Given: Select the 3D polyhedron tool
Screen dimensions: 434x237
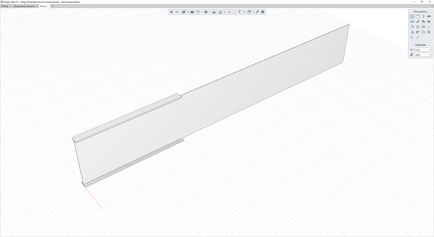Looking at the screenshot, I should pos(423,32).
